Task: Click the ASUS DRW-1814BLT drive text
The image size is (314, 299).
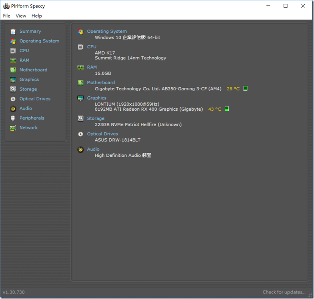Action: tap(118, 140)
